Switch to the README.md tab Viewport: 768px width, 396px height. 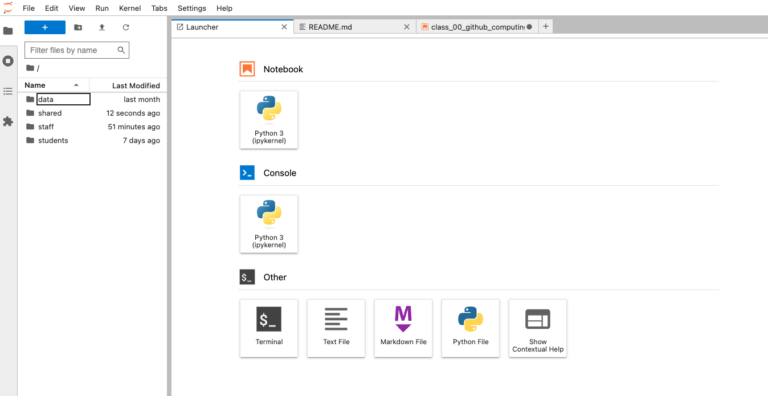point(330,27)
